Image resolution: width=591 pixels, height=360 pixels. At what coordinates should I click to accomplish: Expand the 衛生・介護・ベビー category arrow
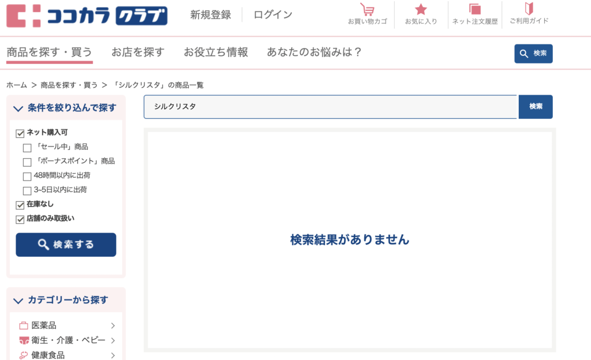click(x=113, y=340)
